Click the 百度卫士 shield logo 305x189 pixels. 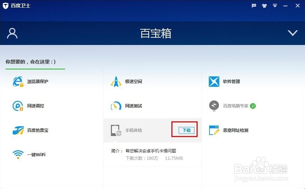tap(6, 6)
